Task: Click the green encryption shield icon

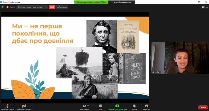Action: 3,7
